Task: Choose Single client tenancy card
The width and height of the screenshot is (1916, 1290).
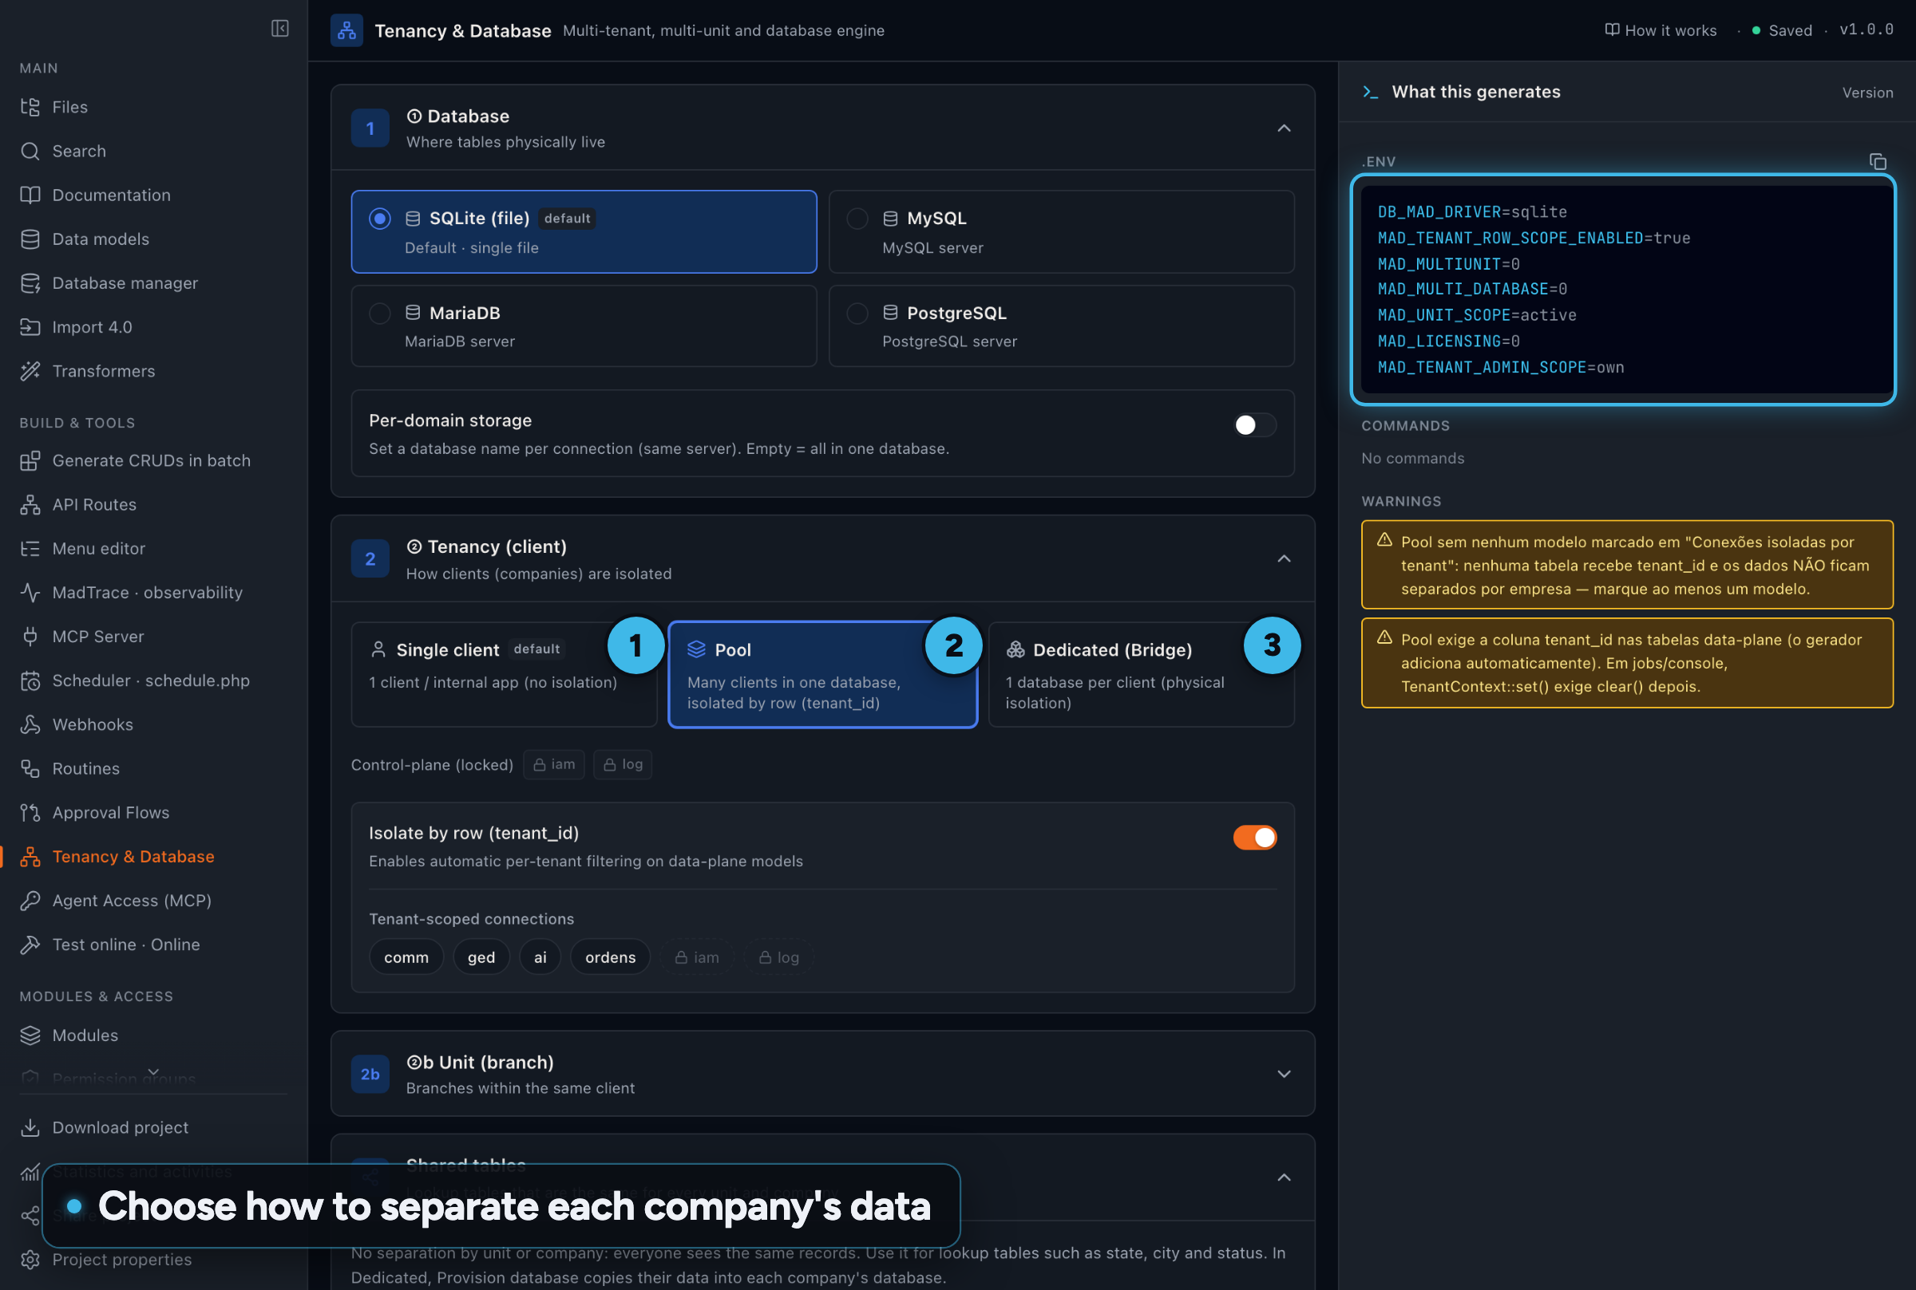Action: tap(504, 675)
